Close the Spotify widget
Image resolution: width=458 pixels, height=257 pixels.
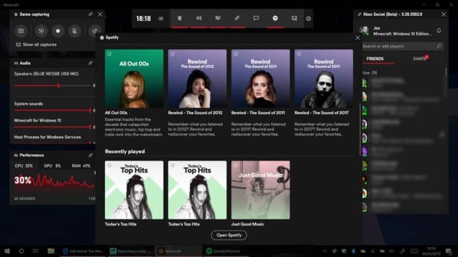coord(358,38)
